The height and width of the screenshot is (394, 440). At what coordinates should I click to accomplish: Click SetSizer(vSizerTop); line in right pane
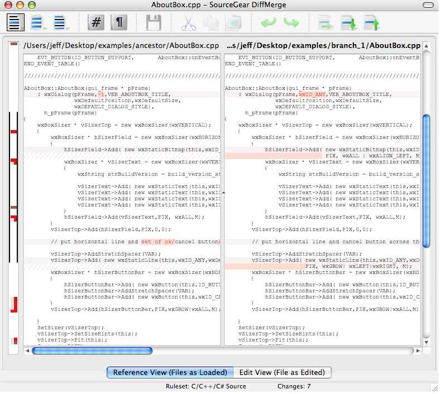click(x=271, y=328)
